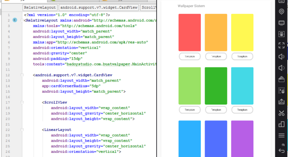Collapse the LinearLayout tag fold on line 22
The width and height of the screenshot is (288, 157).
coord(22,130)
